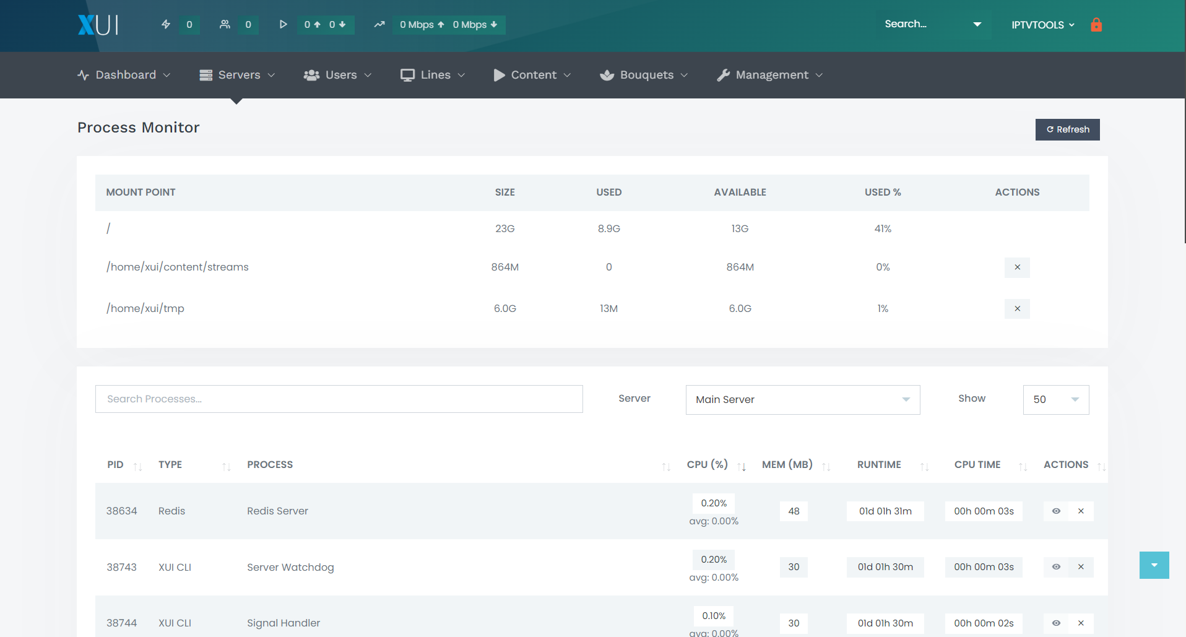Click the Users group icon in navbar
Image resolution: width=1186 pixels, height=637 pixels.
coord(311,75)
